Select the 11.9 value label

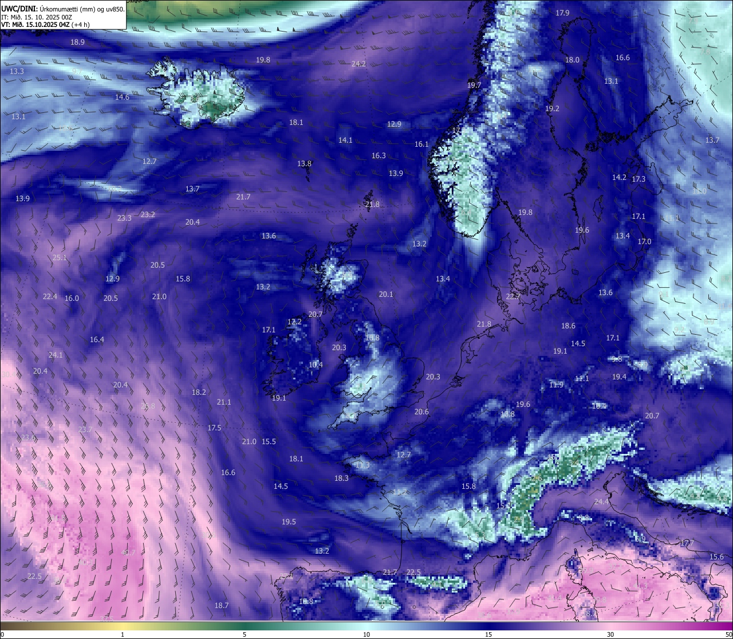click(556, 385)
